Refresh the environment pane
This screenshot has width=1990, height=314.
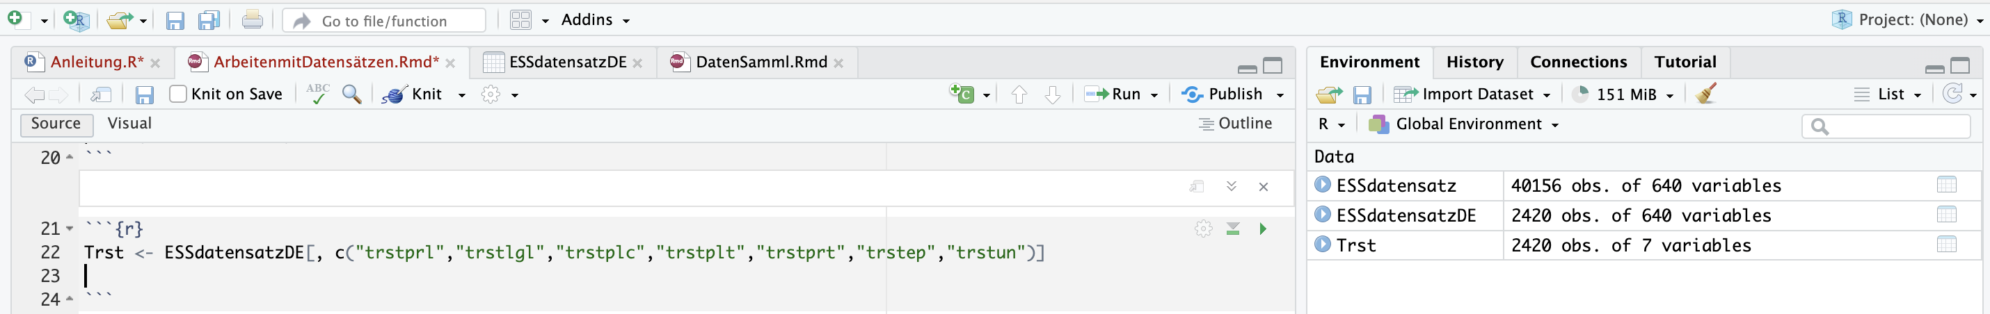1952,94
